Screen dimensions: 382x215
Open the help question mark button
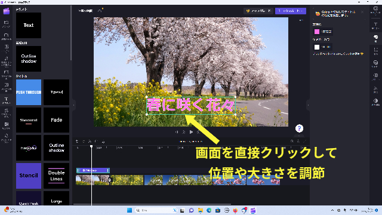pos(299,128)
